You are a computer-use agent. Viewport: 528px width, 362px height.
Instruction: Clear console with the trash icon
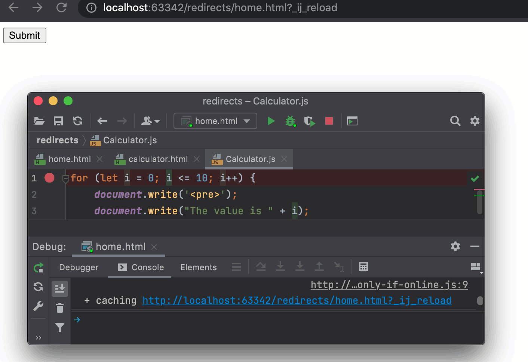coord(60,308)
